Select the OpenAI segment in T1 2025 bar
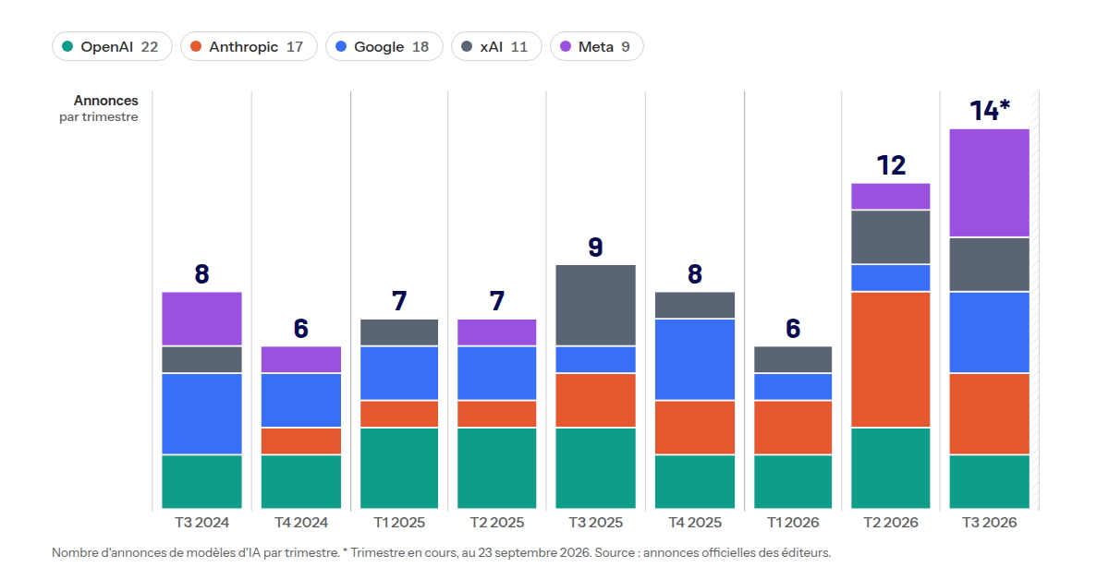1109x580 pixels. coord(399,468)
